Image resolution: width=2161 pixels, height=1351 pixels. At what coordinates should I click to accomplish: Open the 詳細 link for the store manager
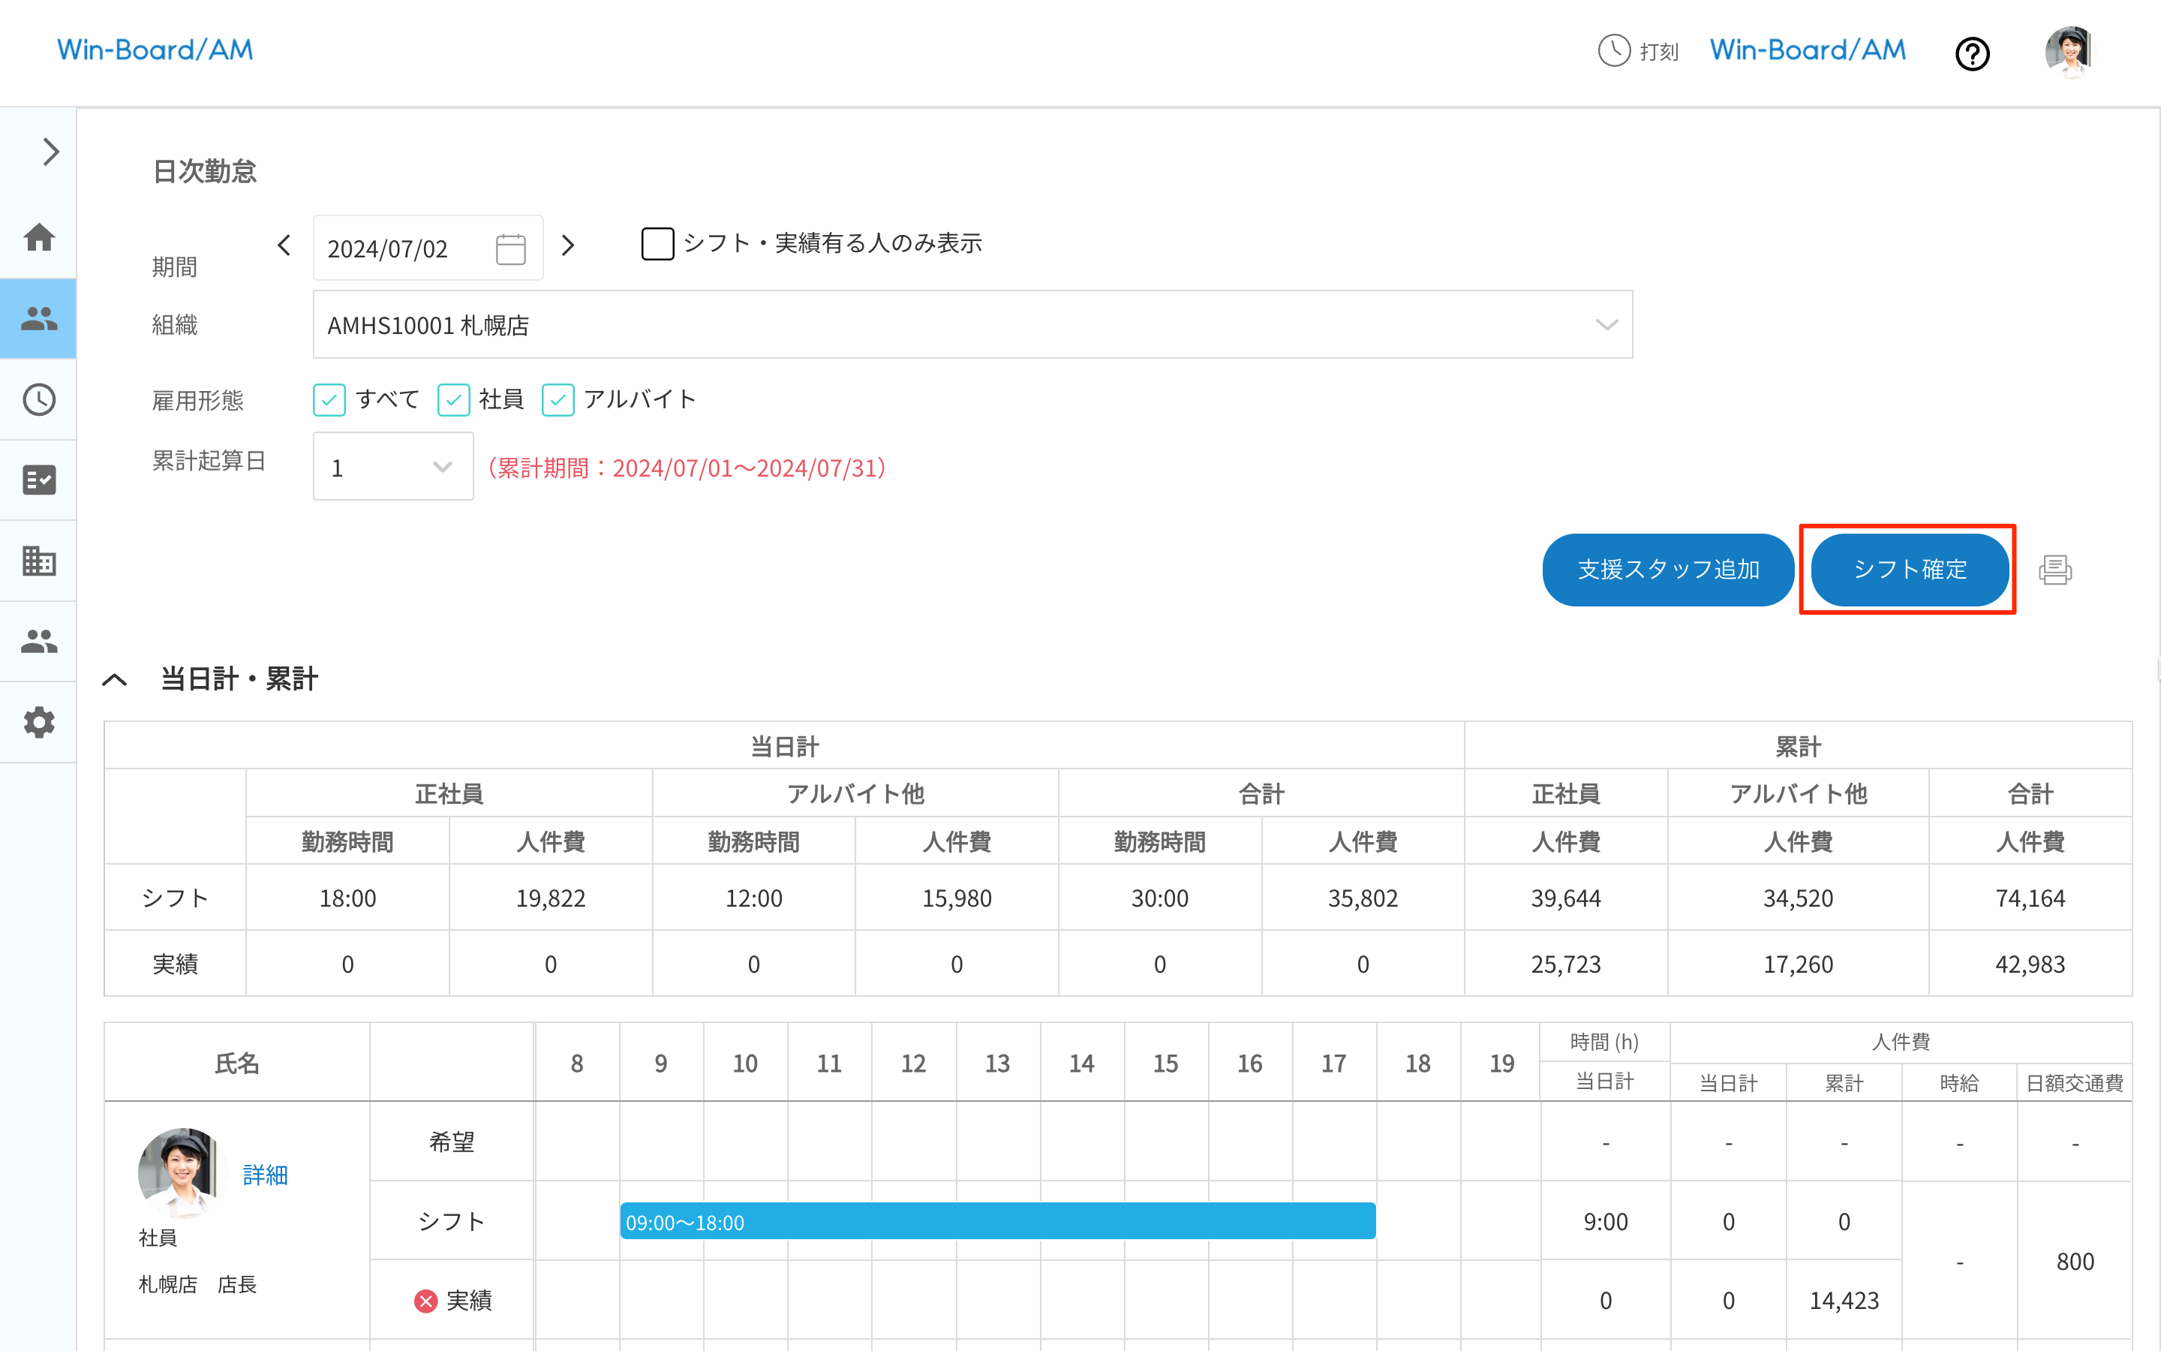pyautogui.click(x=265, y=1175)
